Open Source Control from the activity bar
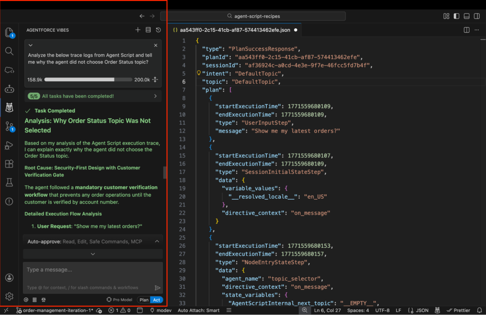The height and width of the screenshot is (315, 486). click(9, 126)
